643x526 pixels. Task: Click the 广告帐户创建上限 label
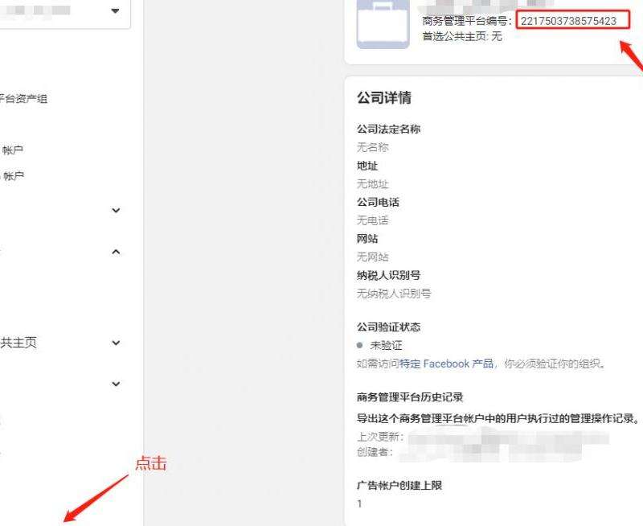399,486
